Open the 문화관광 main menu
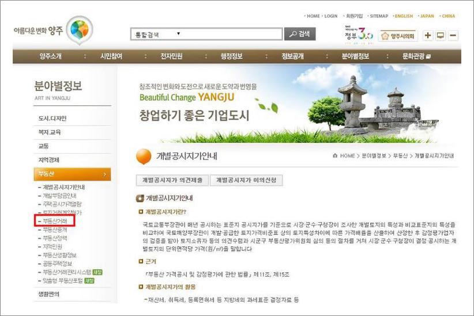 (416, 56)
